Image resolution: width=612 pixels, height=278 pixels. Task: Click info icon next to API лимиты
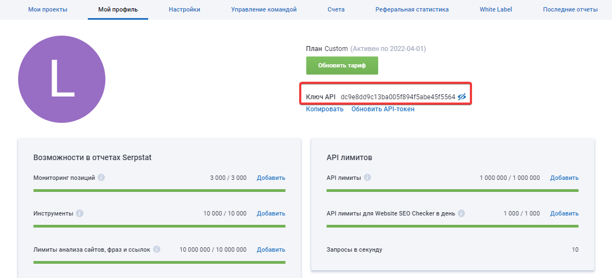[x=367, y=178]
